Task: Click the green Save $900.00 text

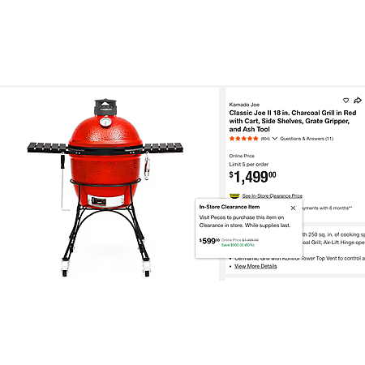Action: tap(238, 245)
